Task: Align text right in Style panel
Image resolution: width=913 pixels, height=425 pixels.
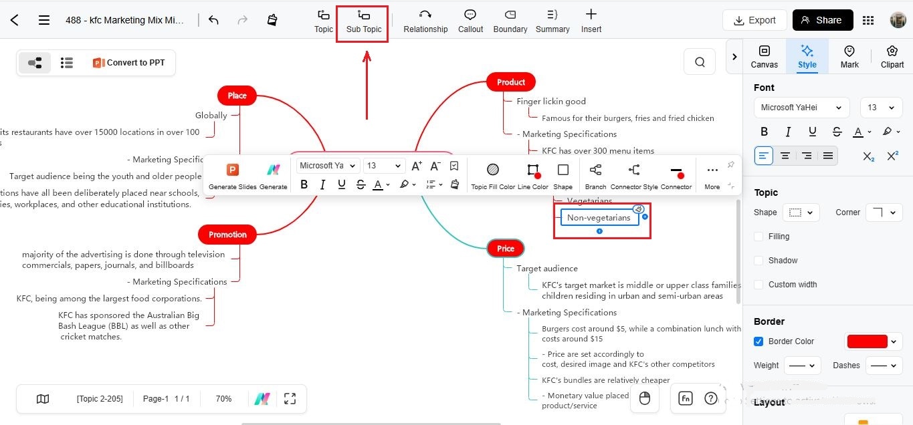Action: (x=807, y=156)
